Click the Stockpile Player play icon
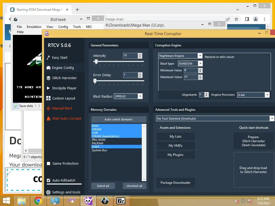The height and width of the screenshot is (206, 275). pyautogui.click(x=48, y=88)
